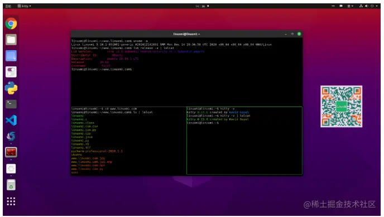384x217 pixels.
Task: Minimize the kitty terminal window
Action: point(286,34)
